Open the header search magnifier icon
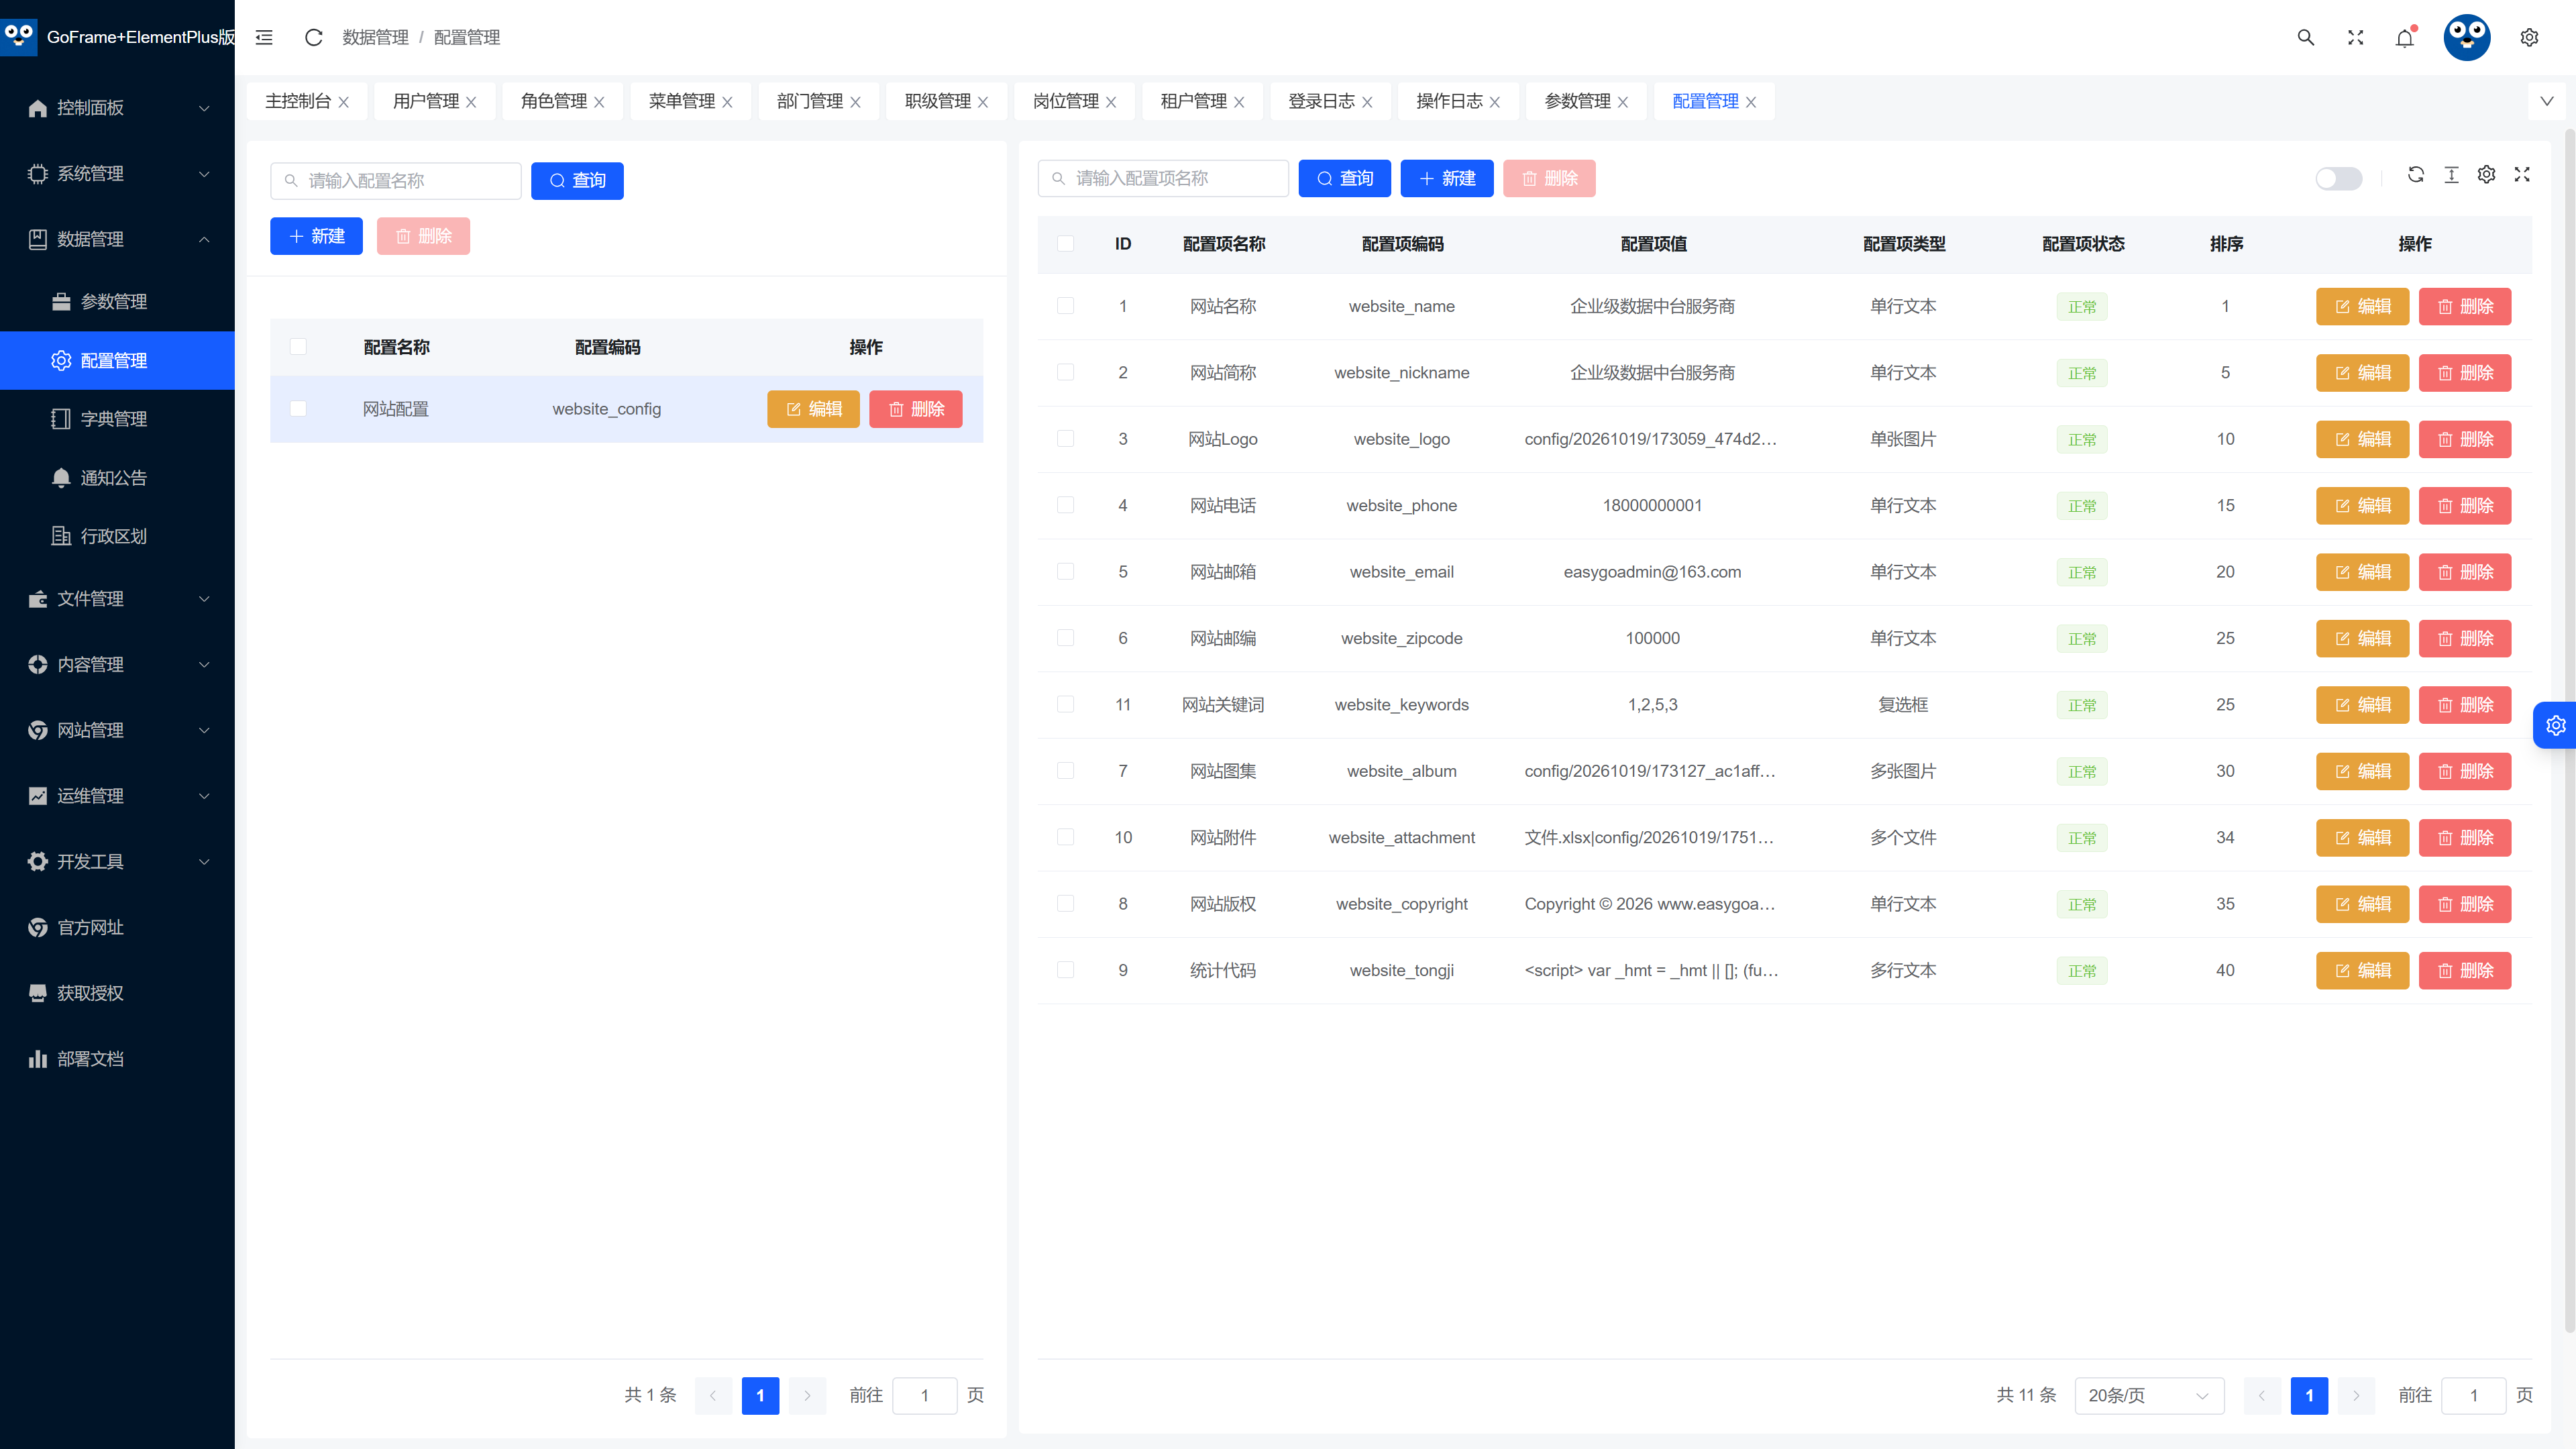The image size is (2576, 1449). pyautogui.click(x=2306, y=37)
